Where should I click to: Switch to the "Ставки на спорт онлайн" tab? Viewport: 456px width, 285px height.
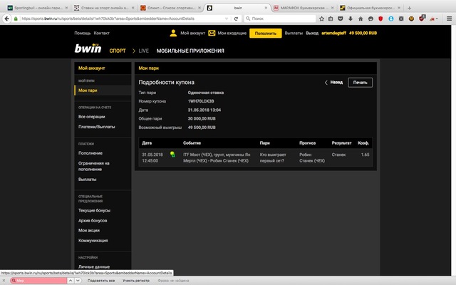[x=104, y=8]
